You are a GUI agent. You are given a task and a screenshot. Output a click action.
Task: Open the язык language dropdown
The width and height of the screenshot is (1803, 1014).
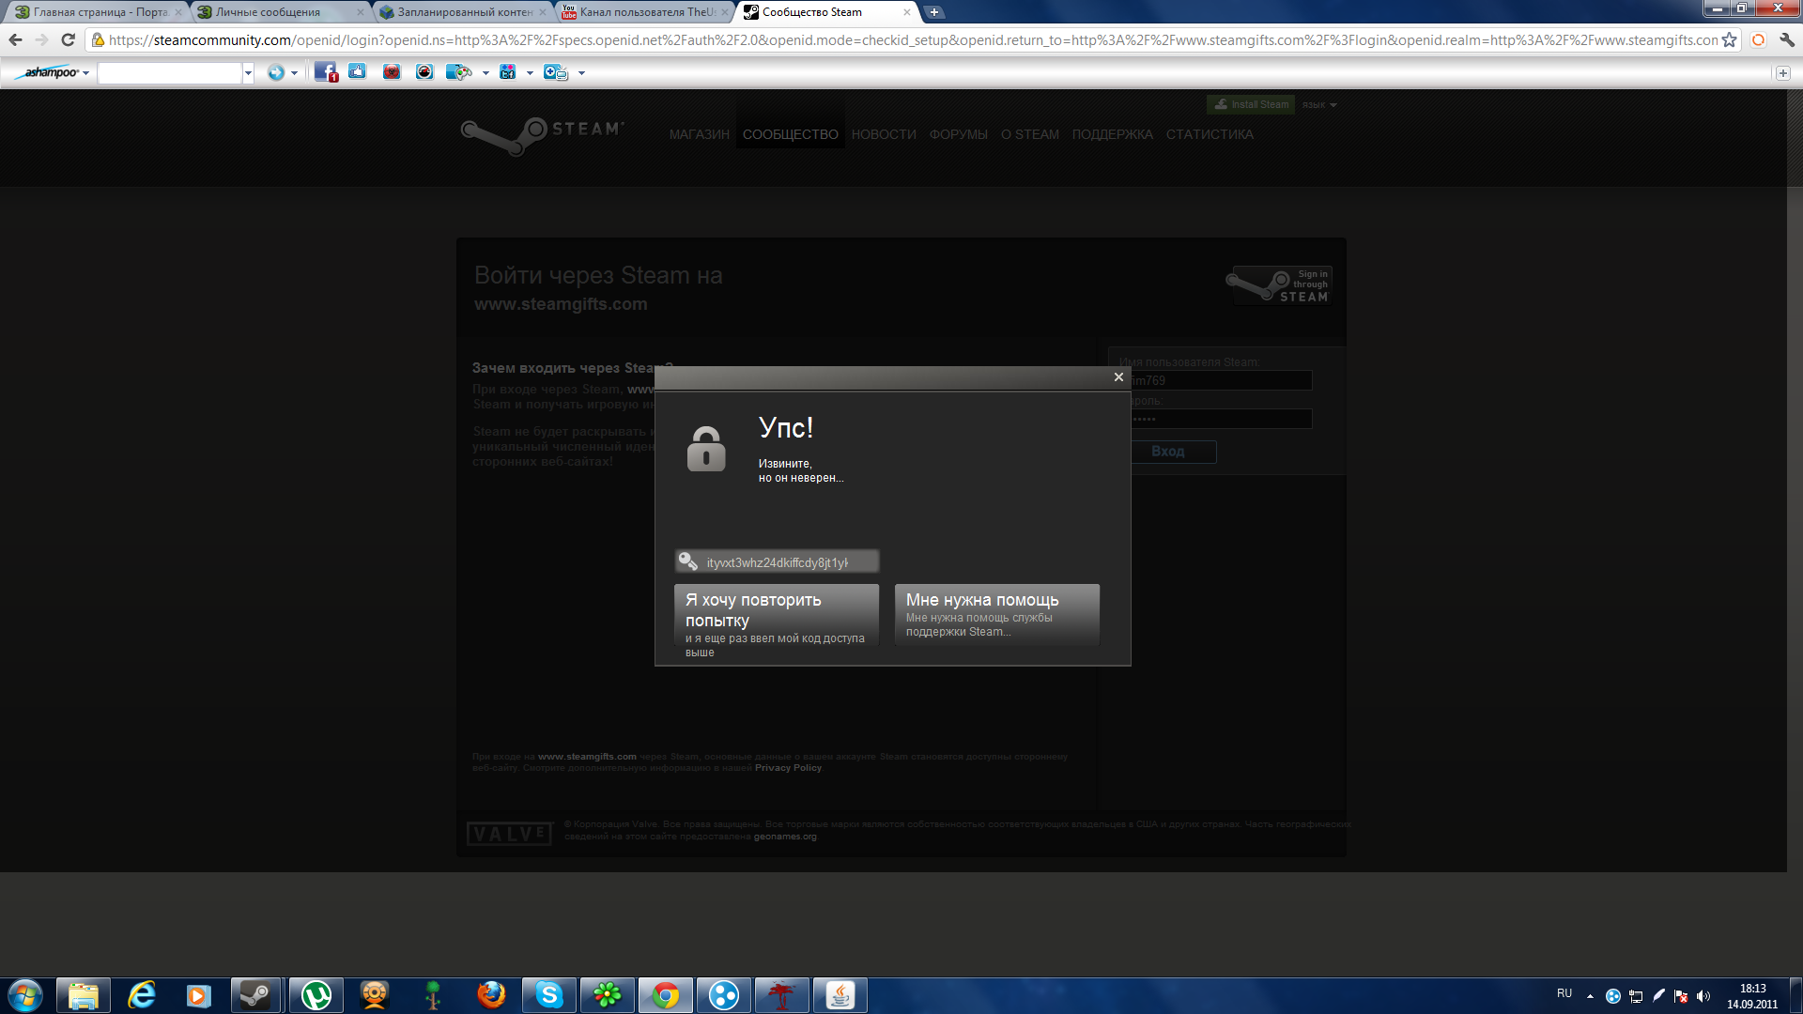tap(1319, 104)
